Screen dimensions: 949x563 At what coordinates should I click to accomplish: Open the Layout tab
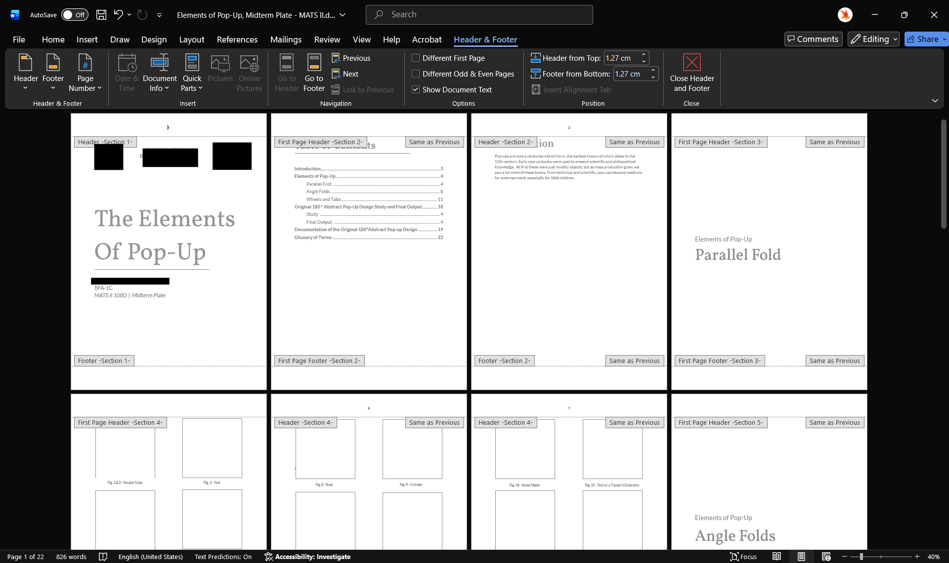pyautogui.click(x=191, y=40)
